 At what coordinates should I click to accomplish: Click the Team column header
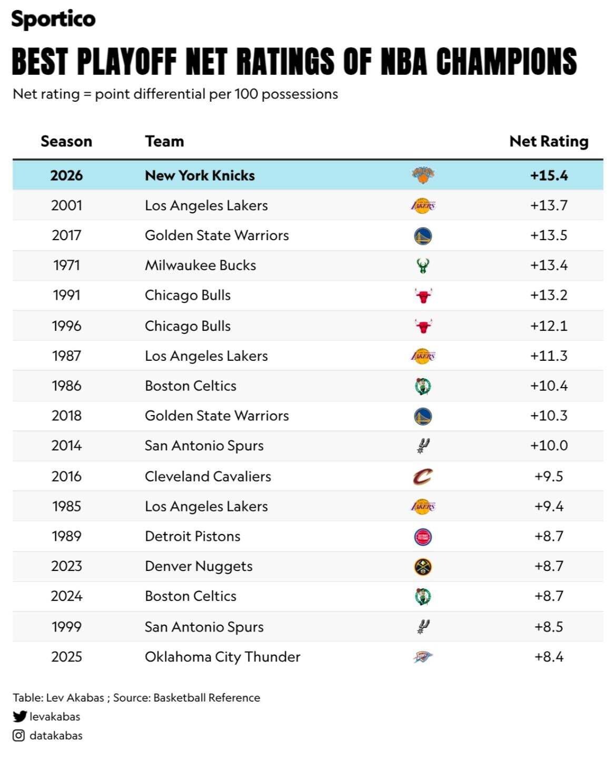point(165,141)
